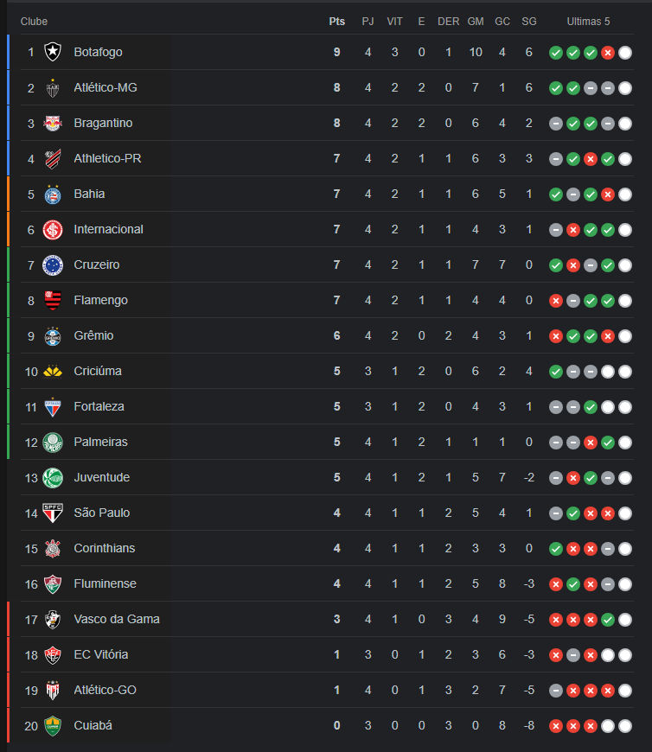The width and height of the screenshot is (652, 752).
Task: Sort by the SG column header
Action: pos(529,22)
